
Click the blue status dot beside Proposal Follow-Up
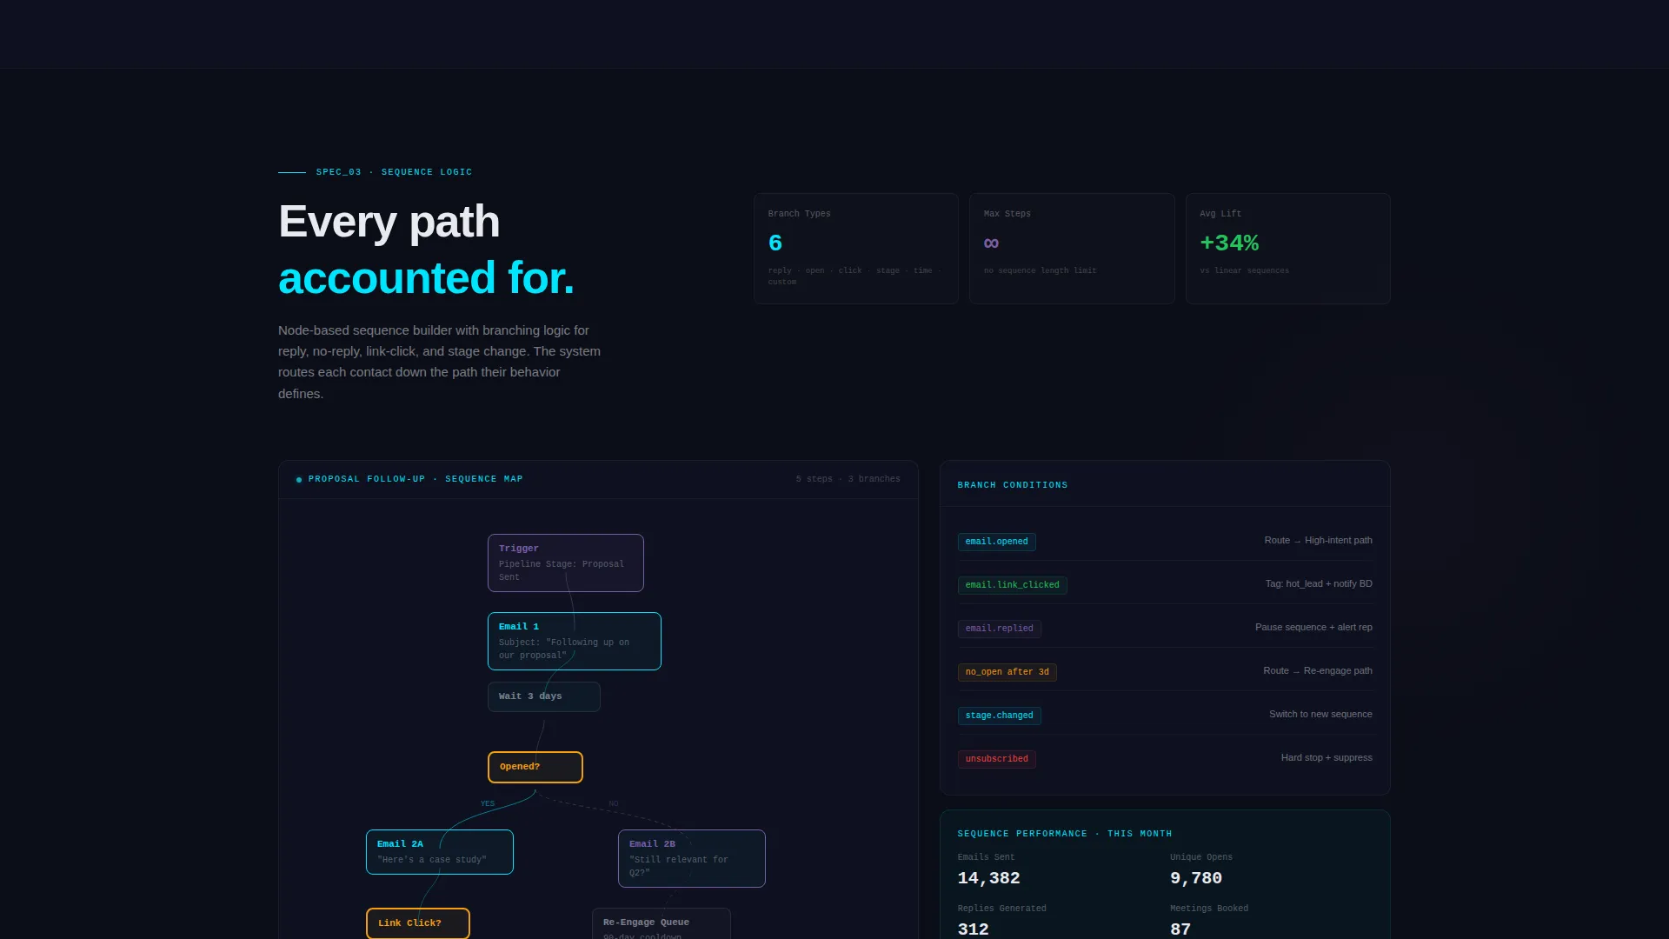click(x=299, y=480)
